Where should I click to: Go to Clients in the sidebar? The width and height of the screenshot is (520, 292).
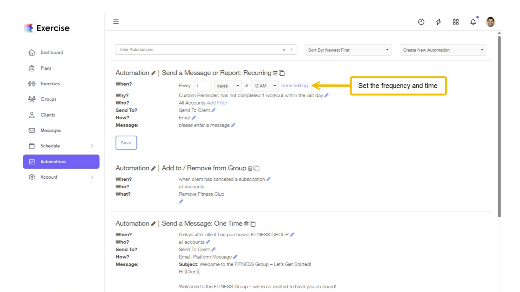48,115
